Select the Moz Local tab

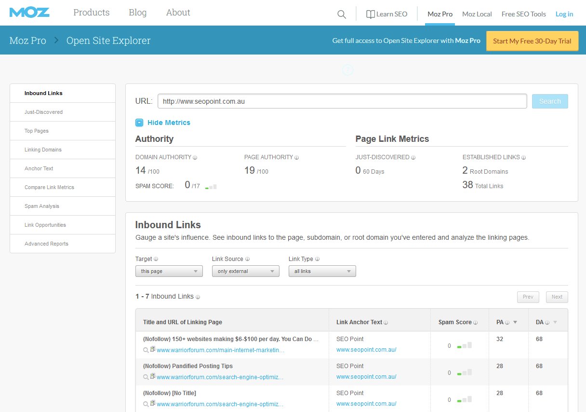[x=477, y=14]
